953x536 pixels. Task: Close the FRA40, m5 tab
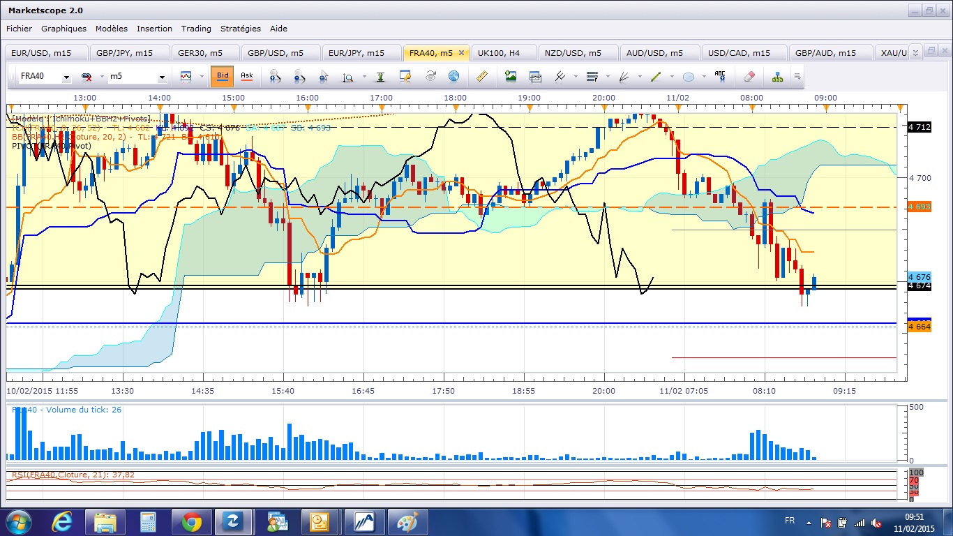[460, 53]
